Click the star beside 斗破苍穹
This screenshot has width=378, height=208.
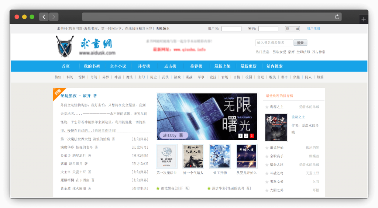pos(267,173)
